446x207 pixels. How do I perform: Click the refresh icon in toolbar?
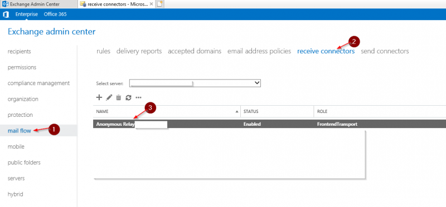tap(129, 97)
